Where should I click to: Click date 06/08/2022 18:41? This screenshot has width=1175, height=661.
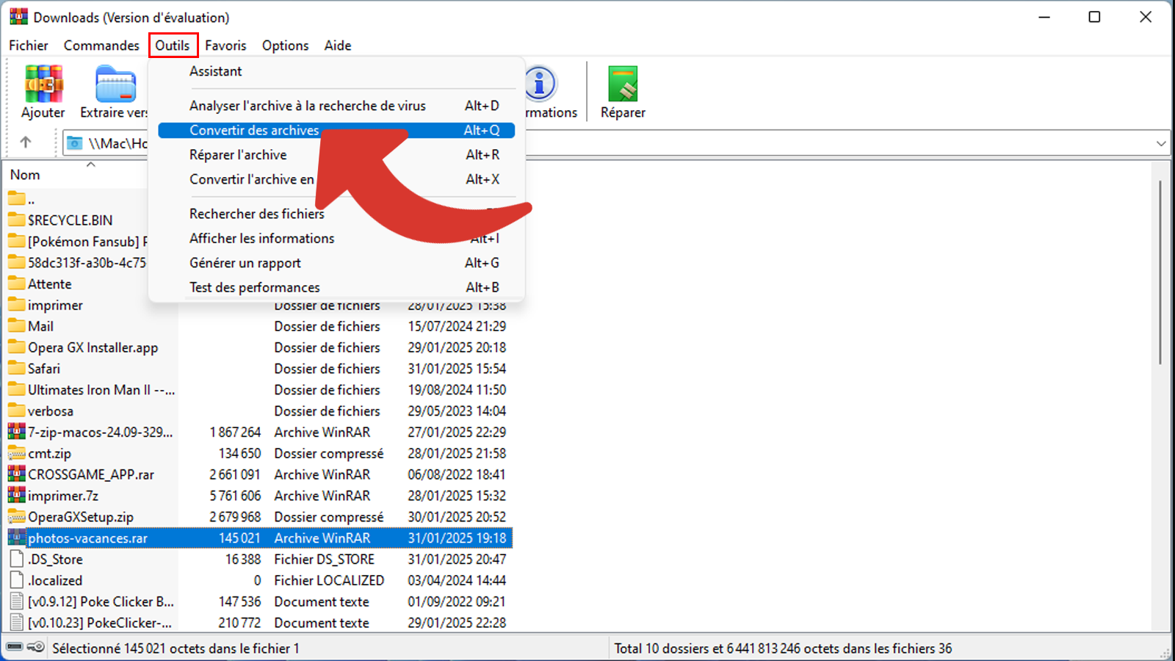(x=457, y=474)
